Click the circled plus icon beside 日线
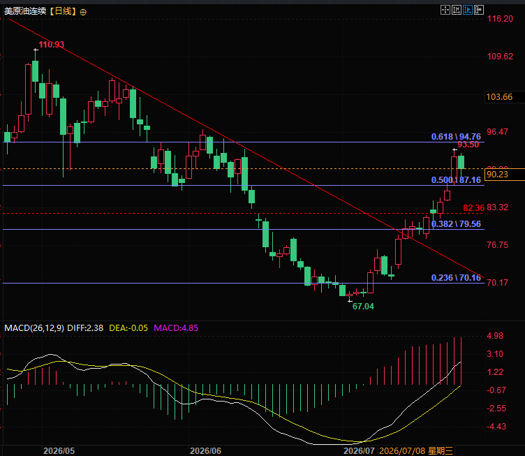Screen dimensions: 525x456 point(83,13)
